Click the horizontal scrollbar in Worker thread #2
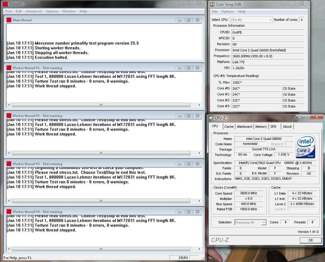Screen dimensions: 325x262 pos(101,153)
